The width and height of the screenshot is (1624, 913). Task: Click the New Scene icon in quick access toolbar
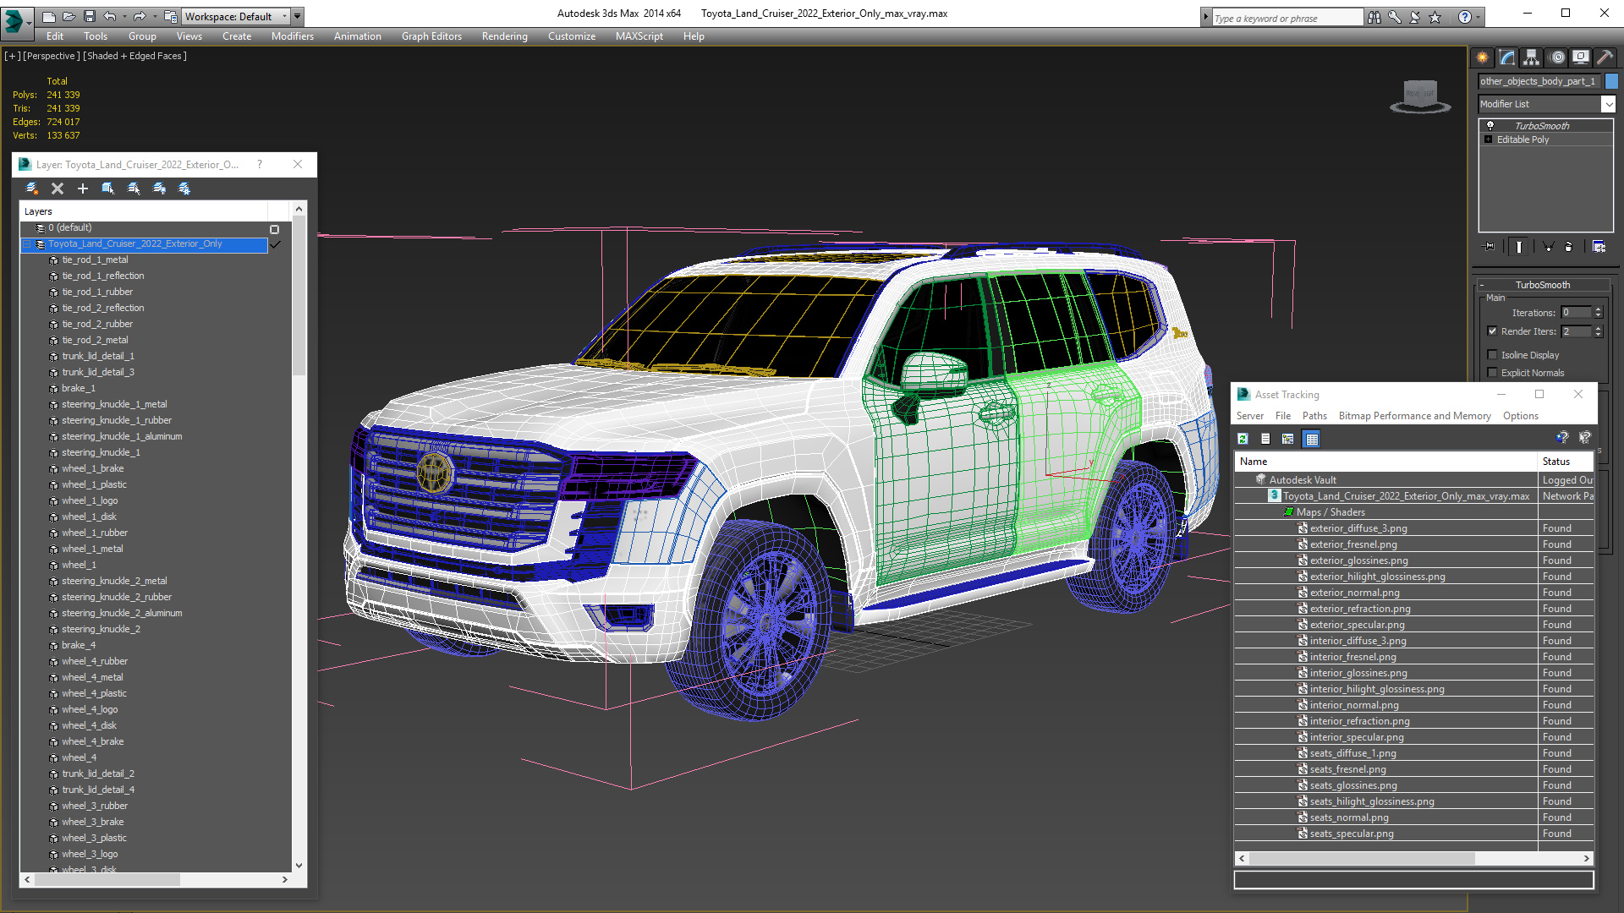pos(49,16)
